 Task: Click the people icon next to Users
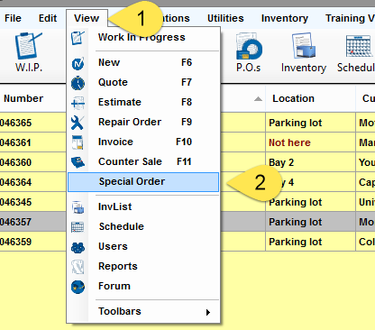click(x=78, y=247)
